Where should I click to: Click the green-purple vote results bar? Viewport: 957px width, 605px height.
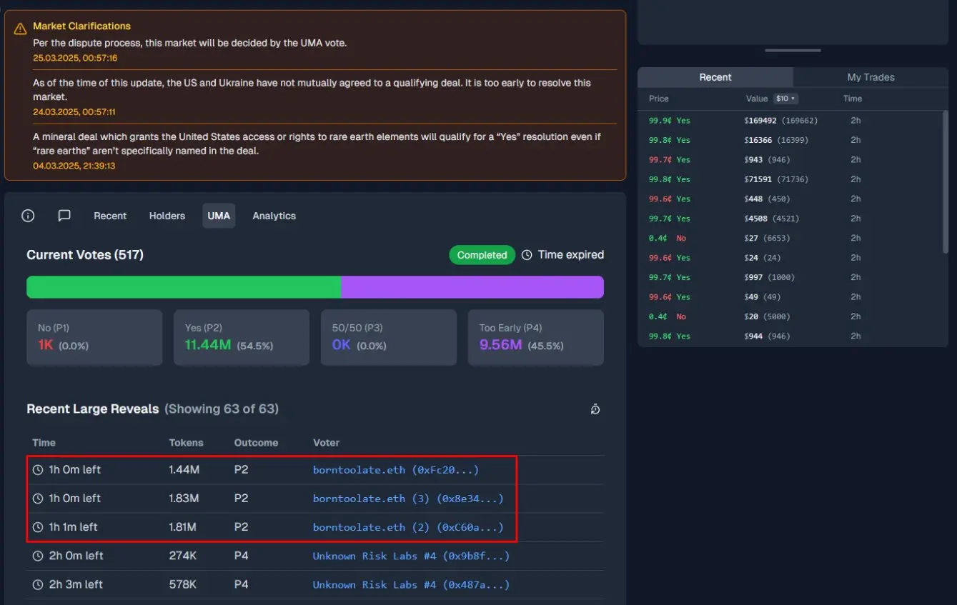tap(314, 286)
